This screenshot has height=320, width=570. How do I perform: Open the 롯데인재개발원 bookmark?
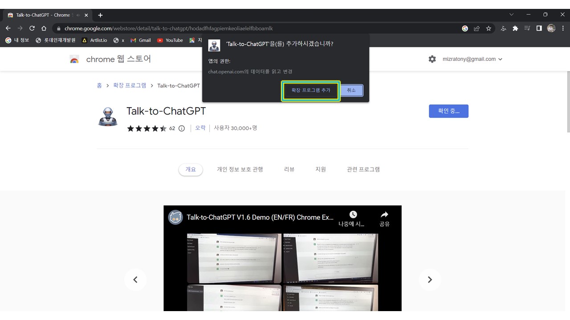pyautogui.click(x=55, y=40)
